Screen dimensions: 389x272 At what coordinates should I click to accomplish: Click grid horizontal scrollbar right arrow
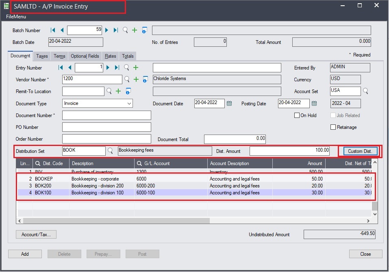tap(368, 221)
